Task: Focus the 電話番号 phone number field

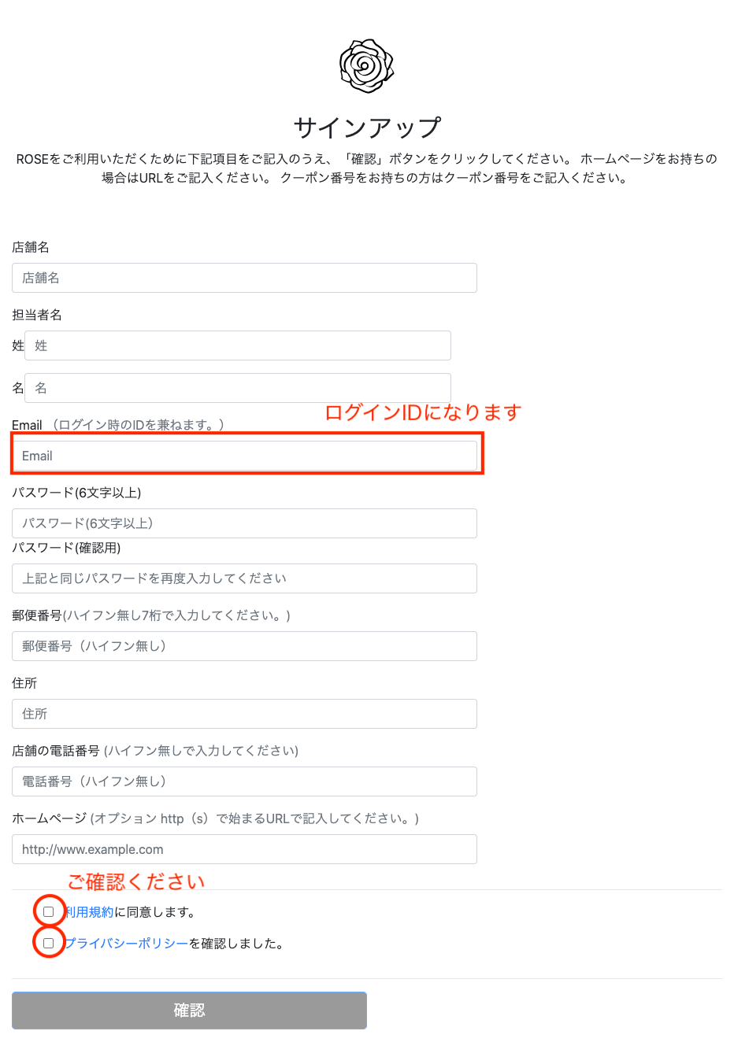Action: tap(244, 781)
